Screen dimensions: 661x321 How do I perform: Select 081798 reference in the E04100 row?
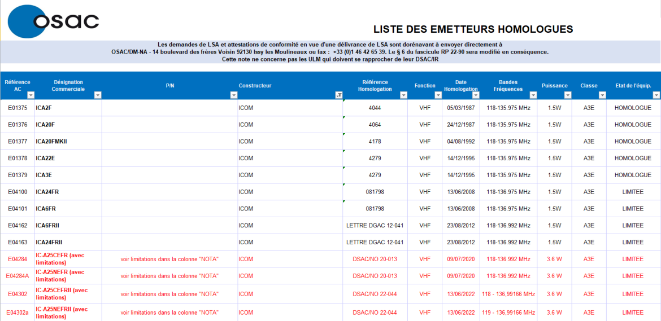point(375,192)
